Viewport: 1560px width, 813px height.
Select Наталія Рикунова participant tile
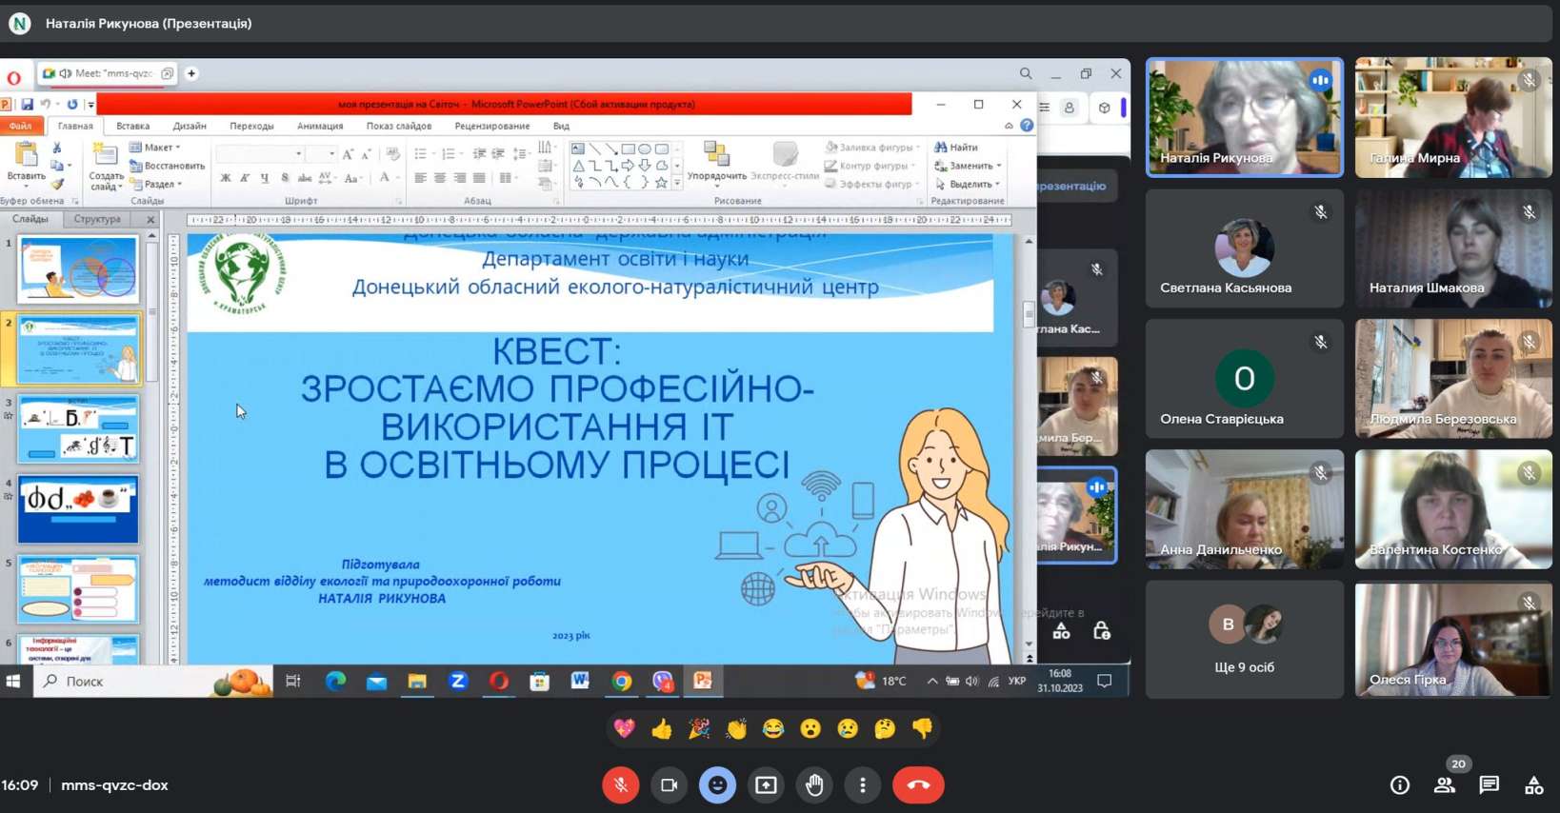(x=1245, y=118)
